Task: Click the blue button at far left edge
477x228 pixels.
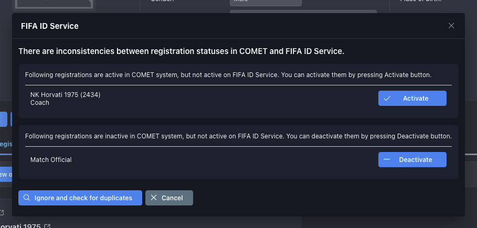Action: [3, 119]
